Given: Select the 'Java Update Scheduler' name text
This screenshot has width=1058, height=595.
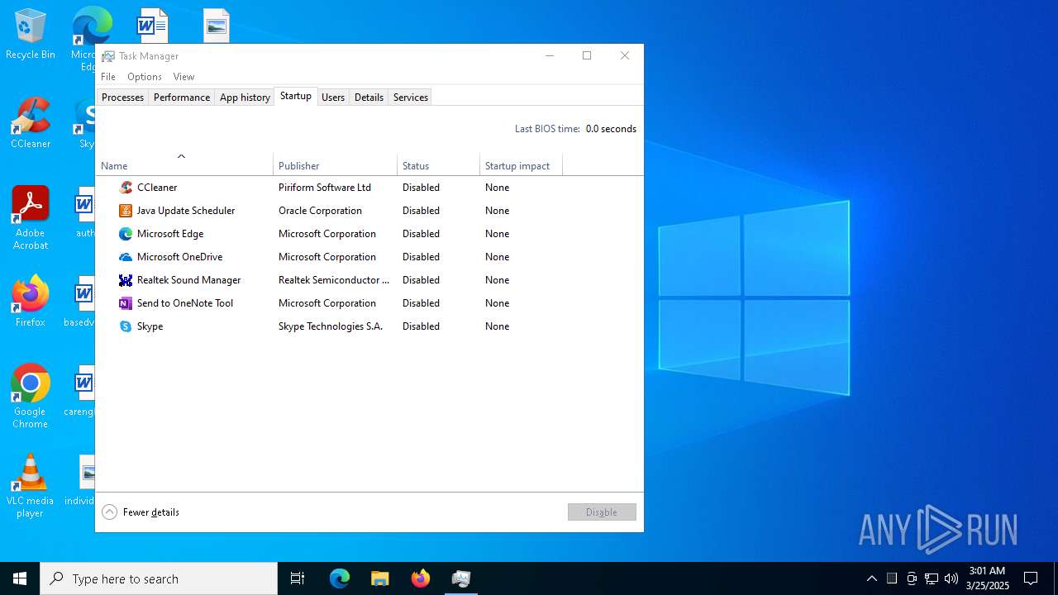Looking at the screenshot, I should (x=186, y=211).
